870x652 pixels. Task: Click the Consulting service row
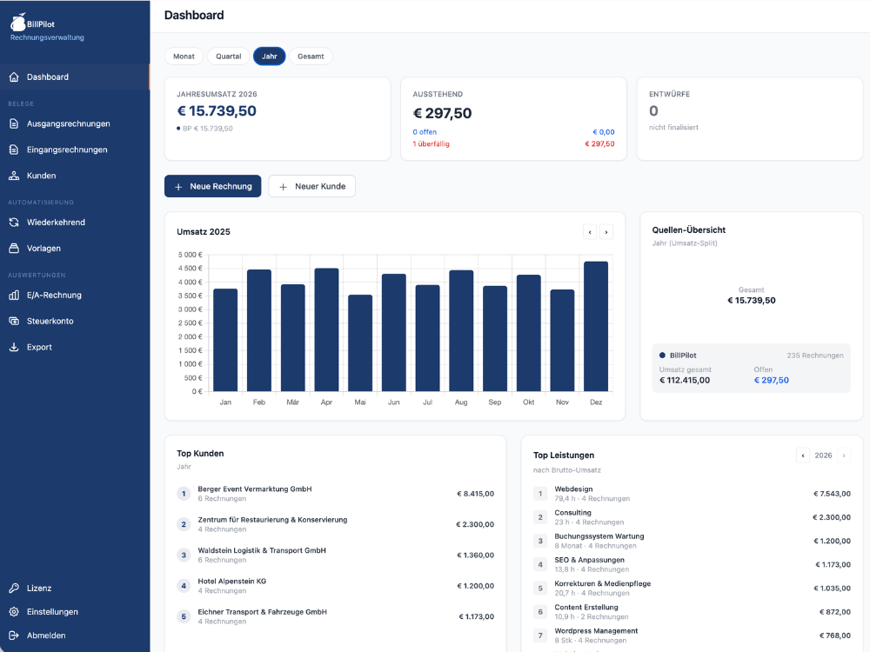692,517
